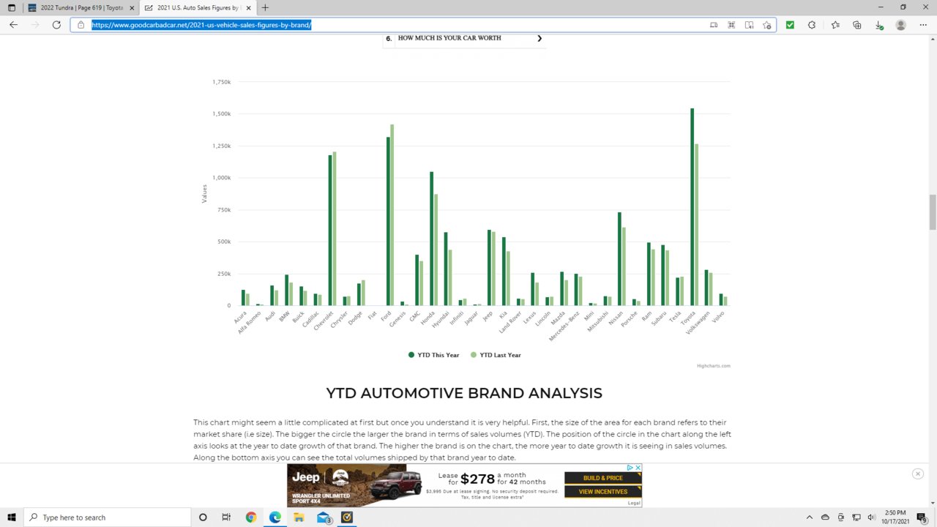
Task: Click the Chevrolet dark green bar
Action: 330,231
